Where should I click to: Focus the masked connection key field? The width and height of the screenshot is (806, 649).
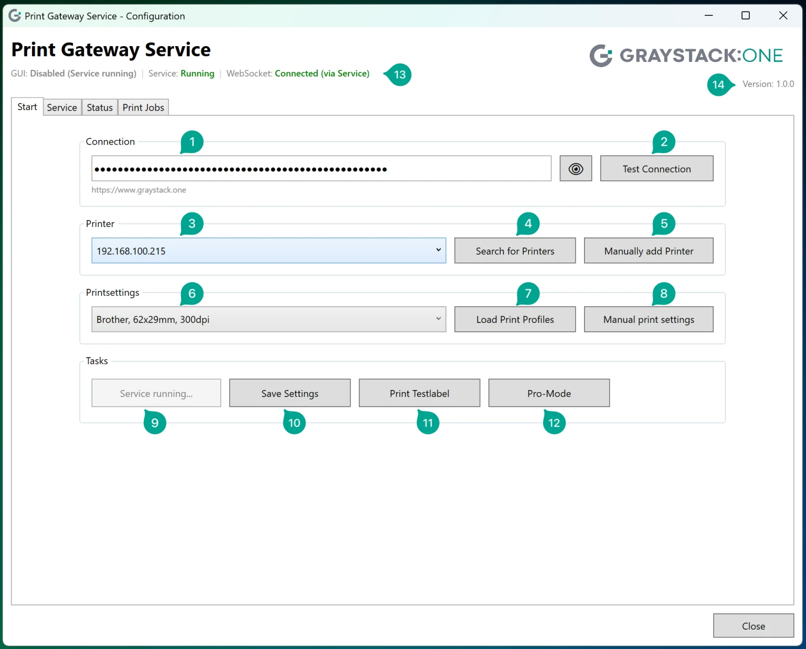(321, 169)
